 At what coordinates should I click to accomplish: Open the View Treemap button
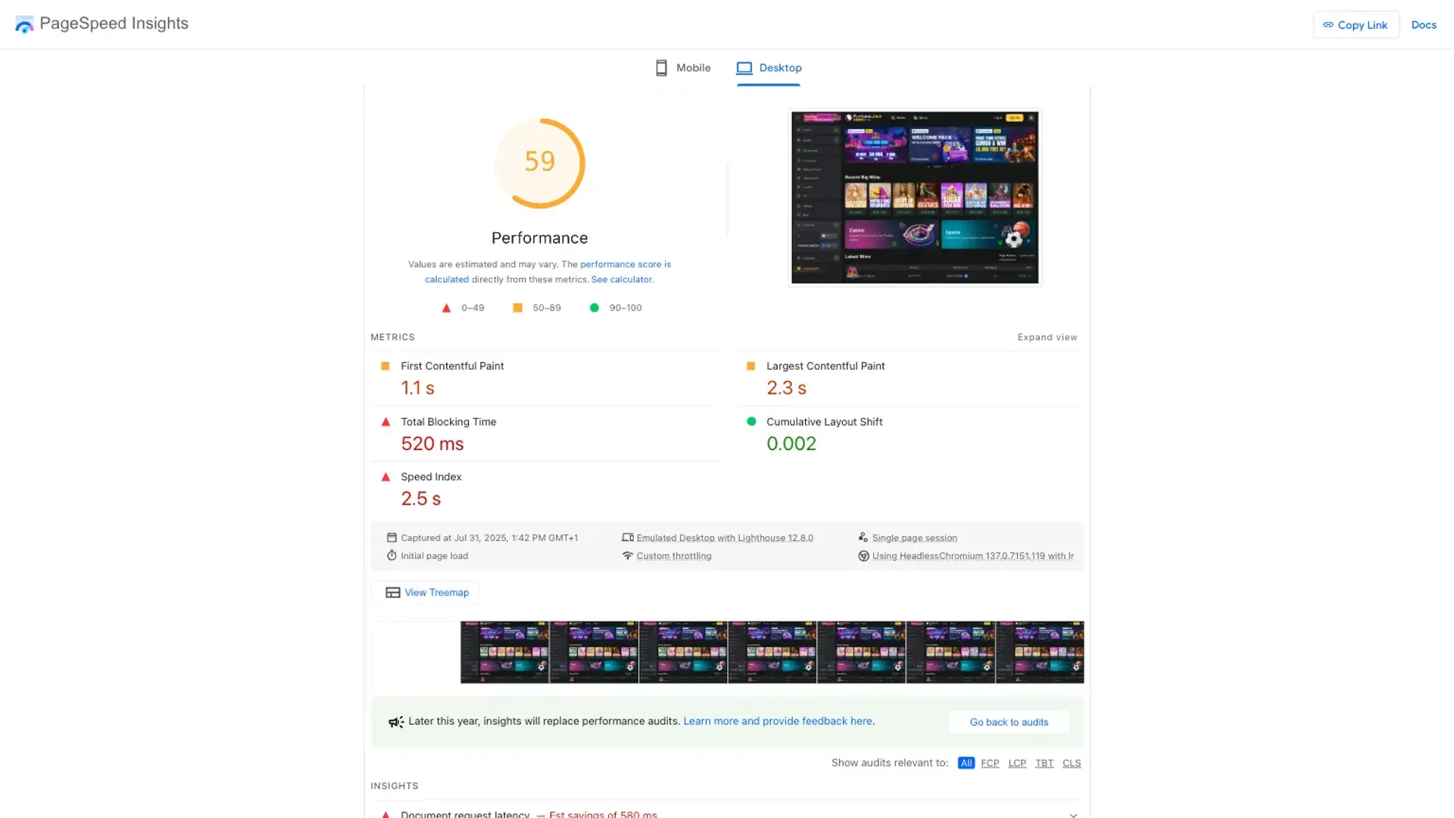click(425, 592)
